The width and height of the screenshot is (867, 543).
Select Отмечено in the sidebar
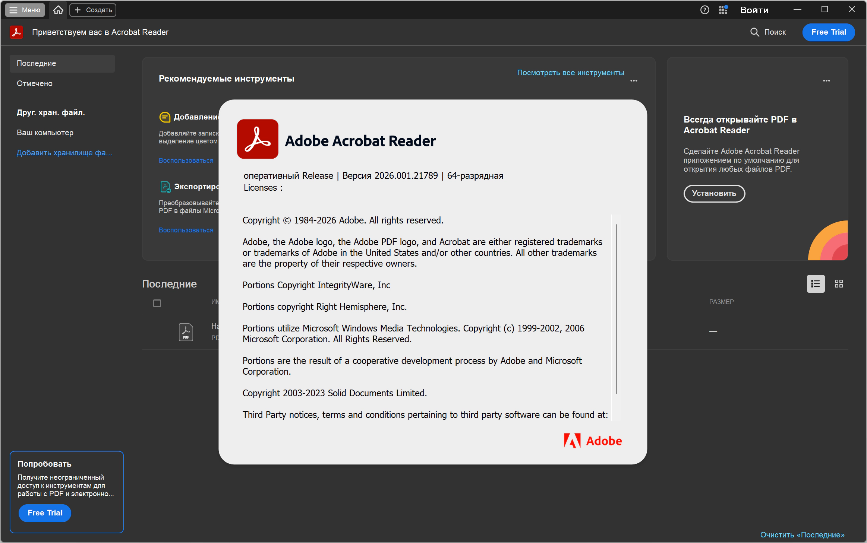(35, 83)
